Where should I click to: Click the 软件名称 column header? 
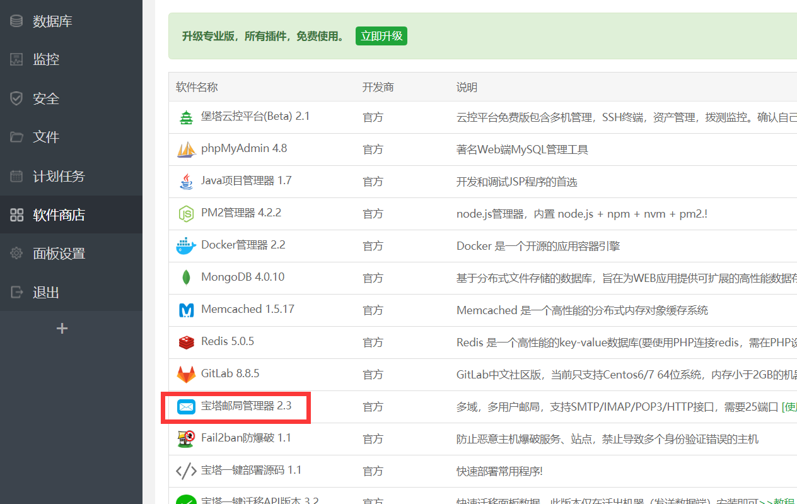click(197, 87)
